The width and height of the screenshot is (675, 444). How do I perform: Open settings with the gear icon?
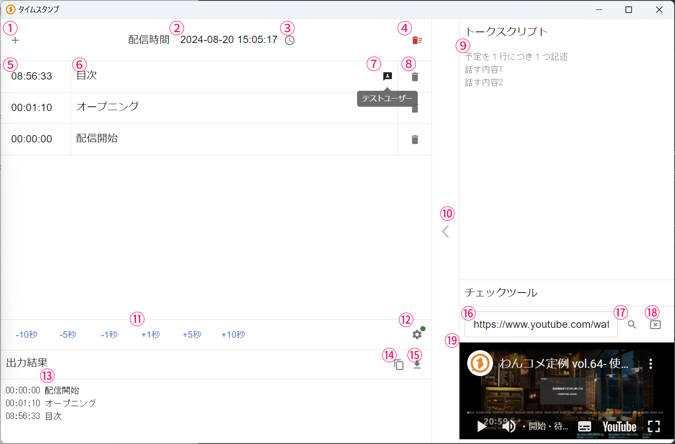click(417, 334)
